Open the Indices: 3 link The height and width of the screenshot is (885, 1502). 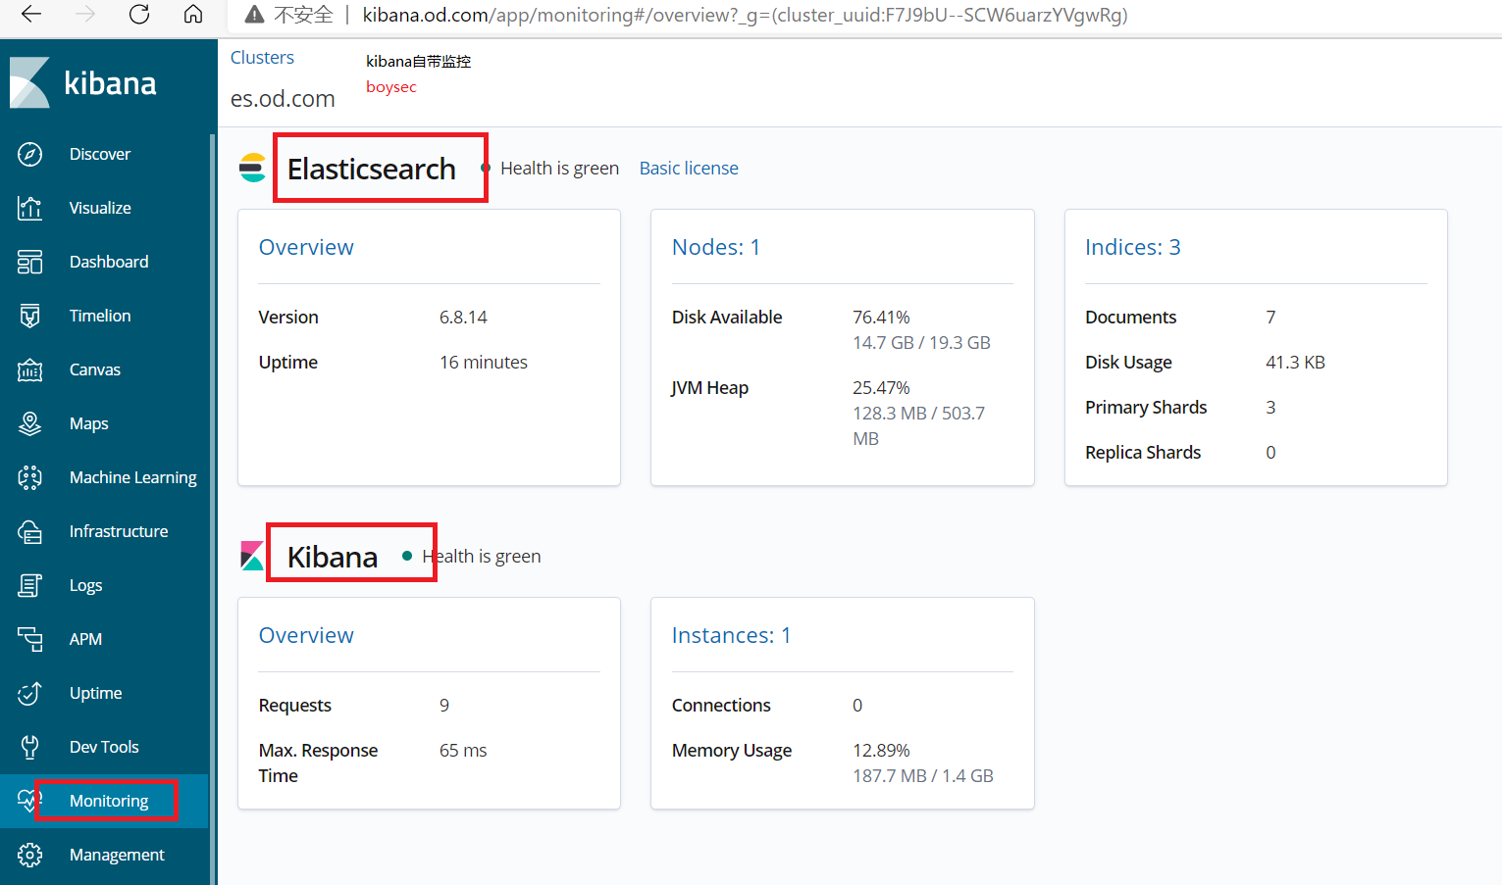coord(1133,247)
